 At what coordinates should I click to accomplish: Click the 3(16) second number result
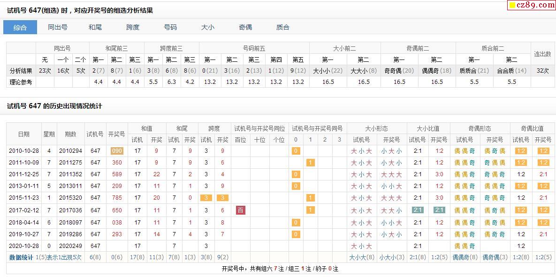(232, 71)
